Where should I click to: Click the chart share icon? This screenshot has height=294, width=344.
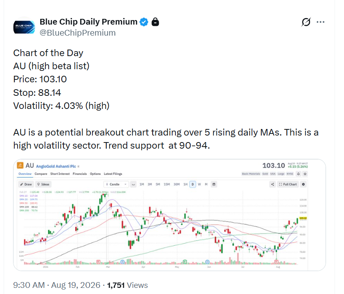tap(272, 184)
